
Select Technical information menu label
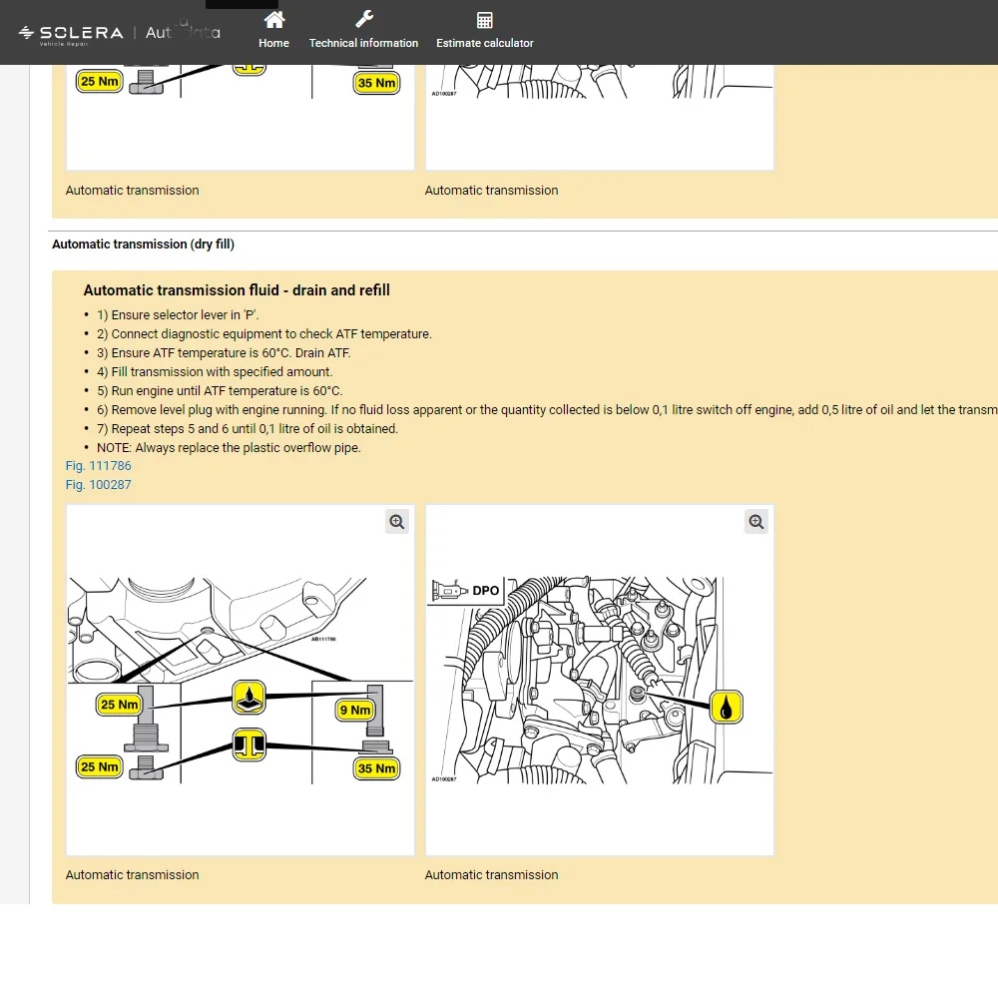pyautogui.click(x=363, y=43)
